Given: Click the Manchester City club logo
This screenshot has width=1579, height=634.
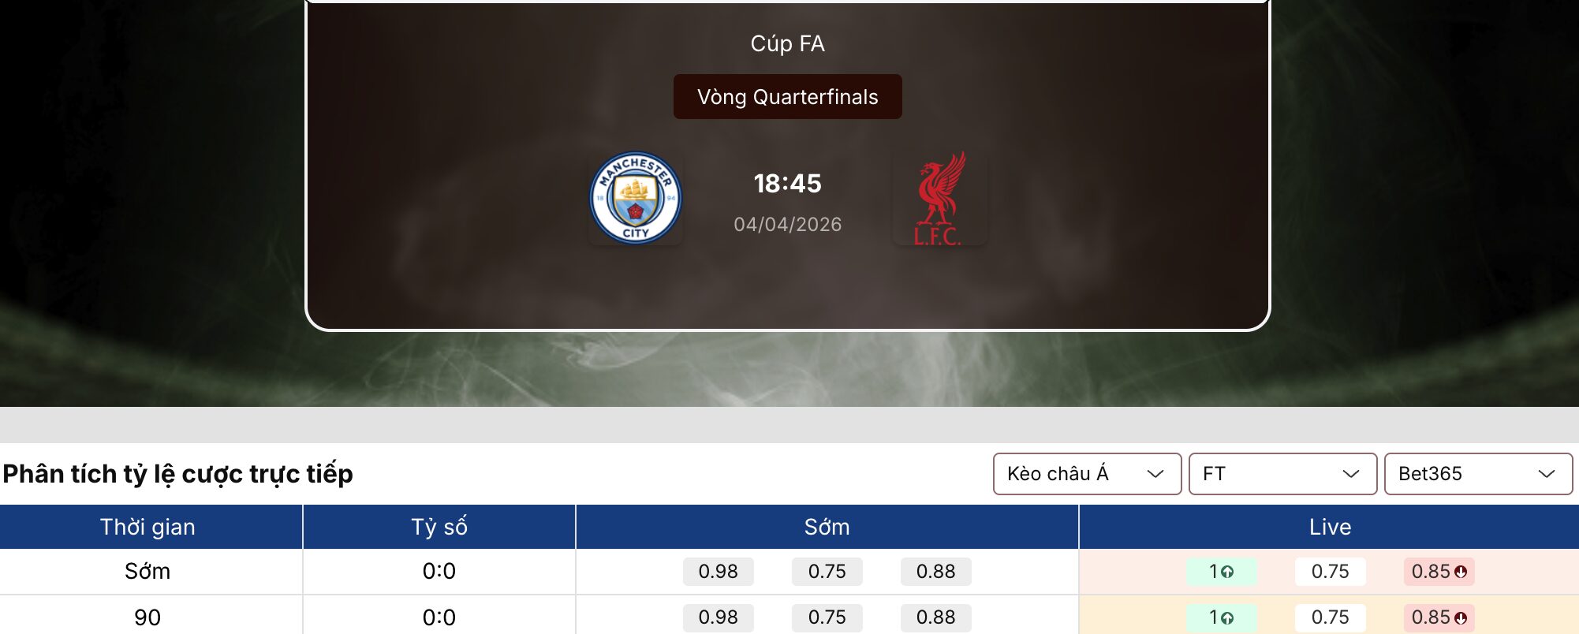Looking at the screenshot, I should 636,198.
